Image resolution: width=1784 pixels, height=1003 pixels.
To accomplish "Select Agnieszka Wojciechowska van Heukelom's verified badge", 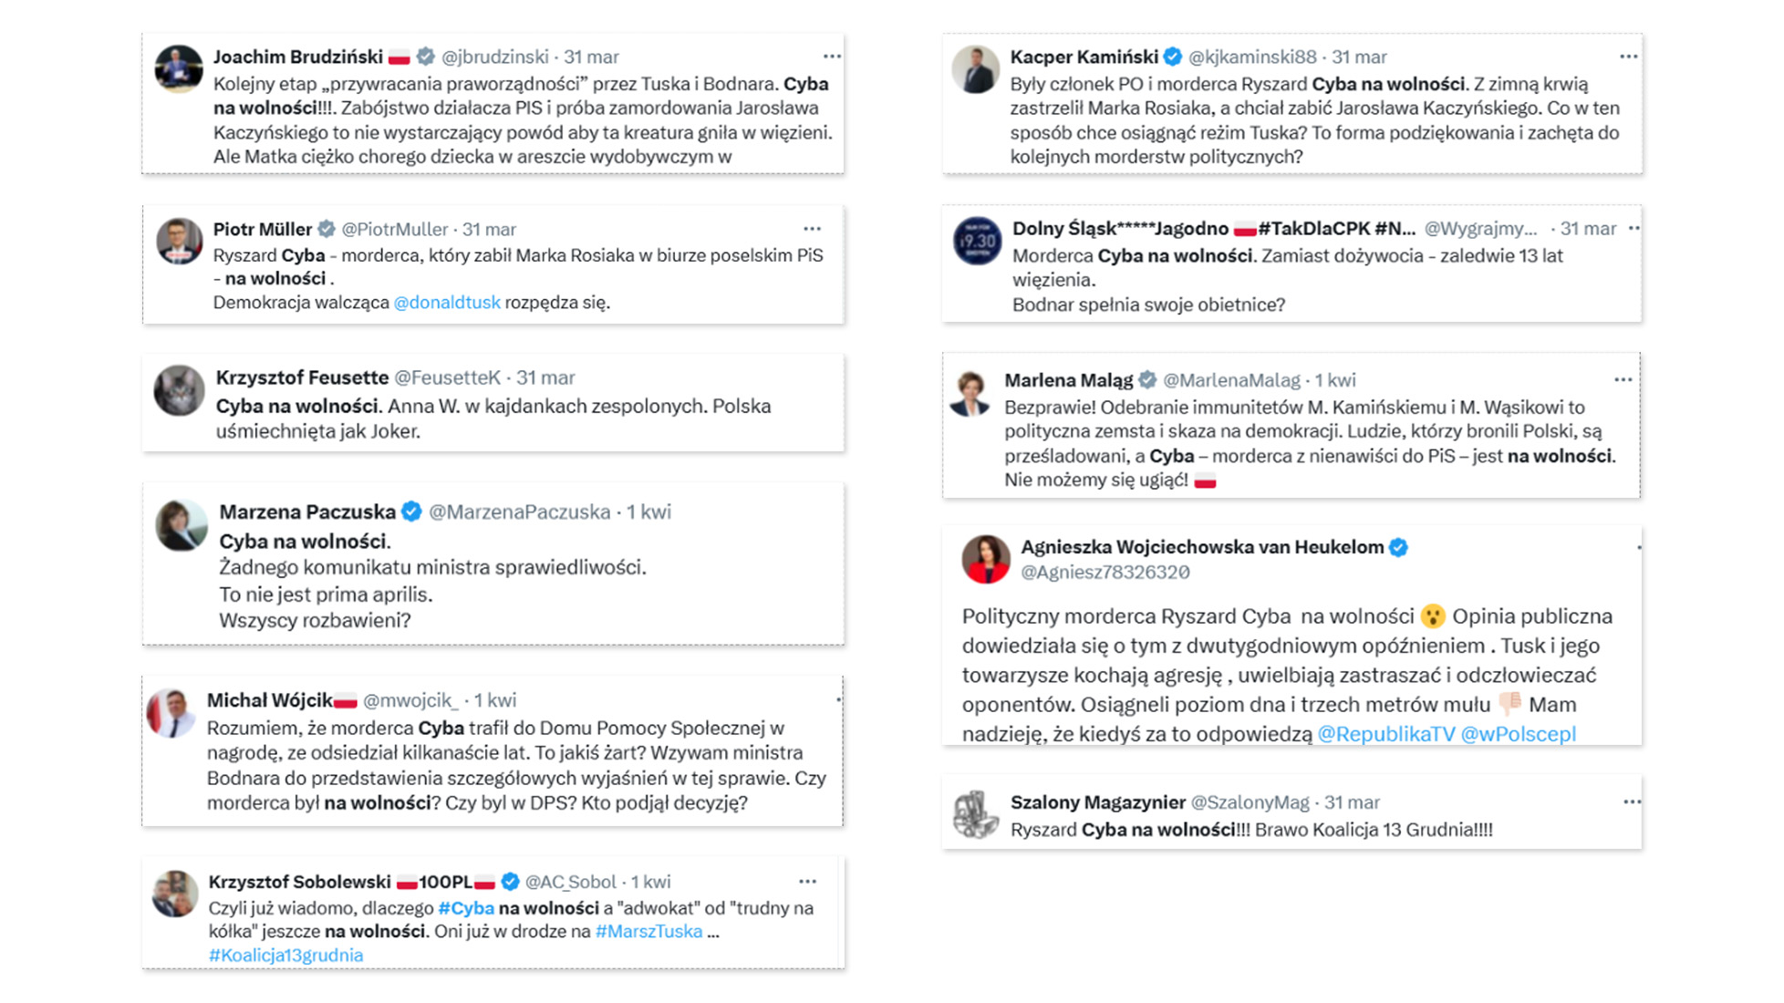I will [x=1400, y=547].
